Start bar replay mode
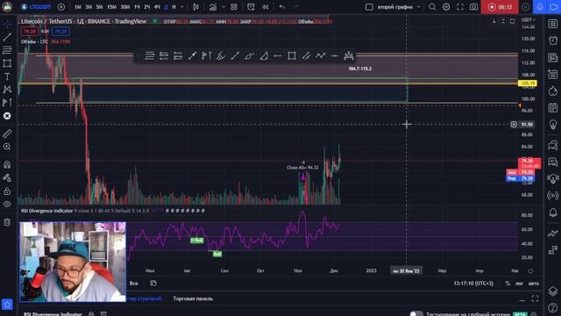The image size is (561, 316). 265,7
